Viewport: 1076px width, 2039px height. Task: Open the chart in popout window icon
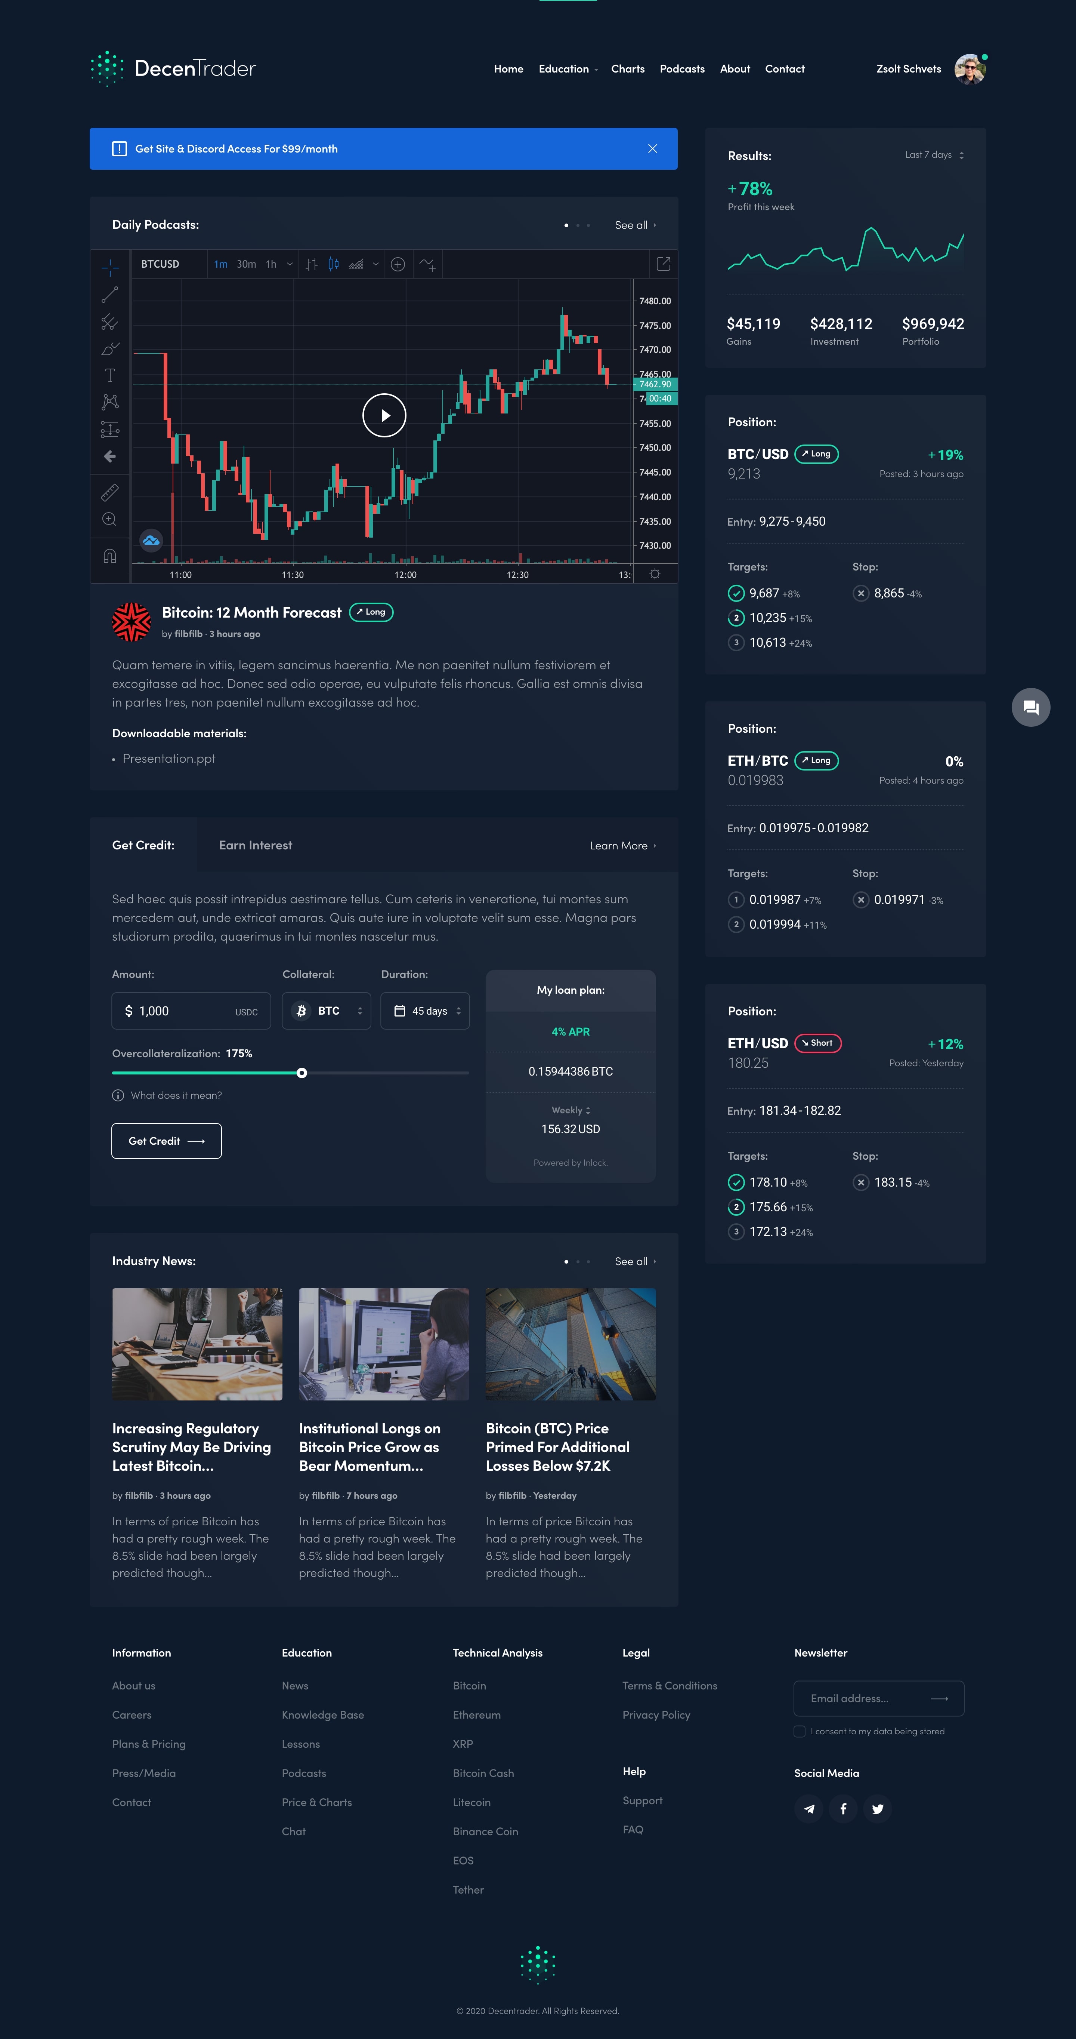663,264
